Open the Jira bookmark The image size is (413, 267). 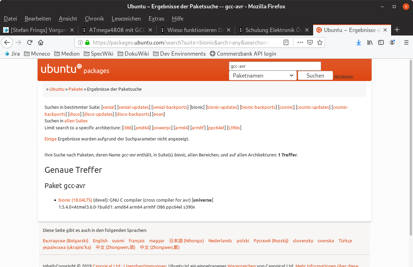(12, 54)
